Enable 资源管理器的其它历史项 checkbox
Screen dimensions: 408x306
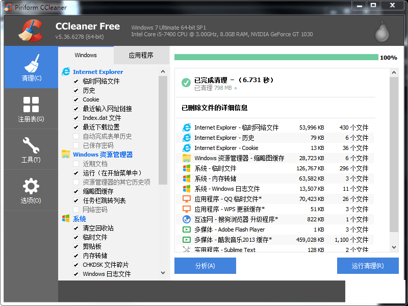[76, 182]
